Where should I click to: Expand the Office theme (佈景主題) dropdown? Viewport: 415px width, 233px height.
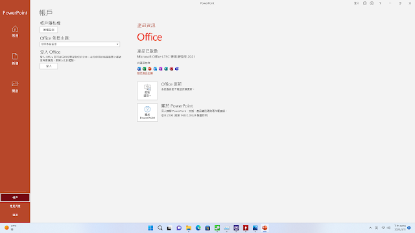tap(80, 44)
